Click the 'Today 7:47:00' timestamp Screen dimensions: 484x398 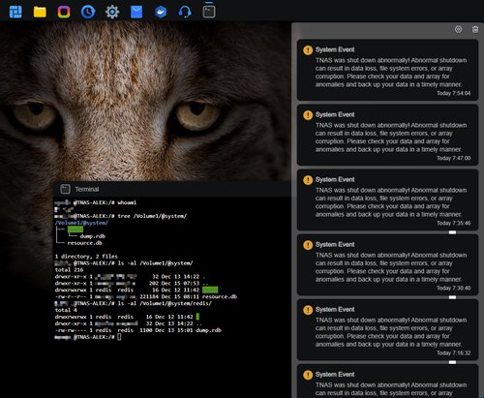454,158
